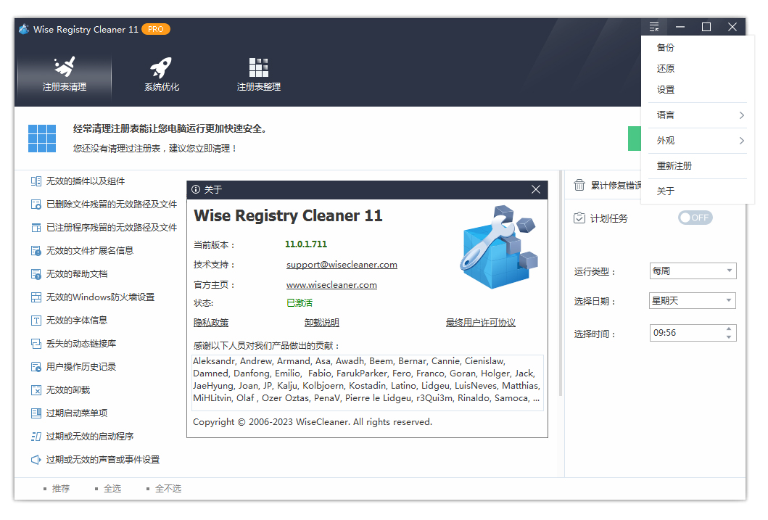Click the icon beside 无效的Windows防火墙设置
Viewport: 768px width, 520px height.
coord(36,297)
